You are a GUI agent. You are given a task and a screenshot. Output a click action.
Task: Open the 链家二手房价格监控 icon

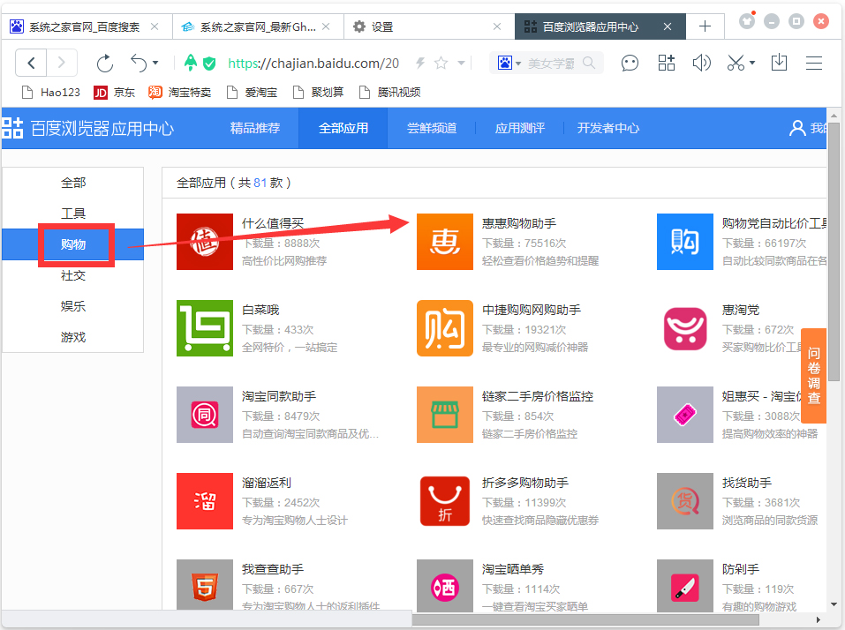(x=445, y=415)
